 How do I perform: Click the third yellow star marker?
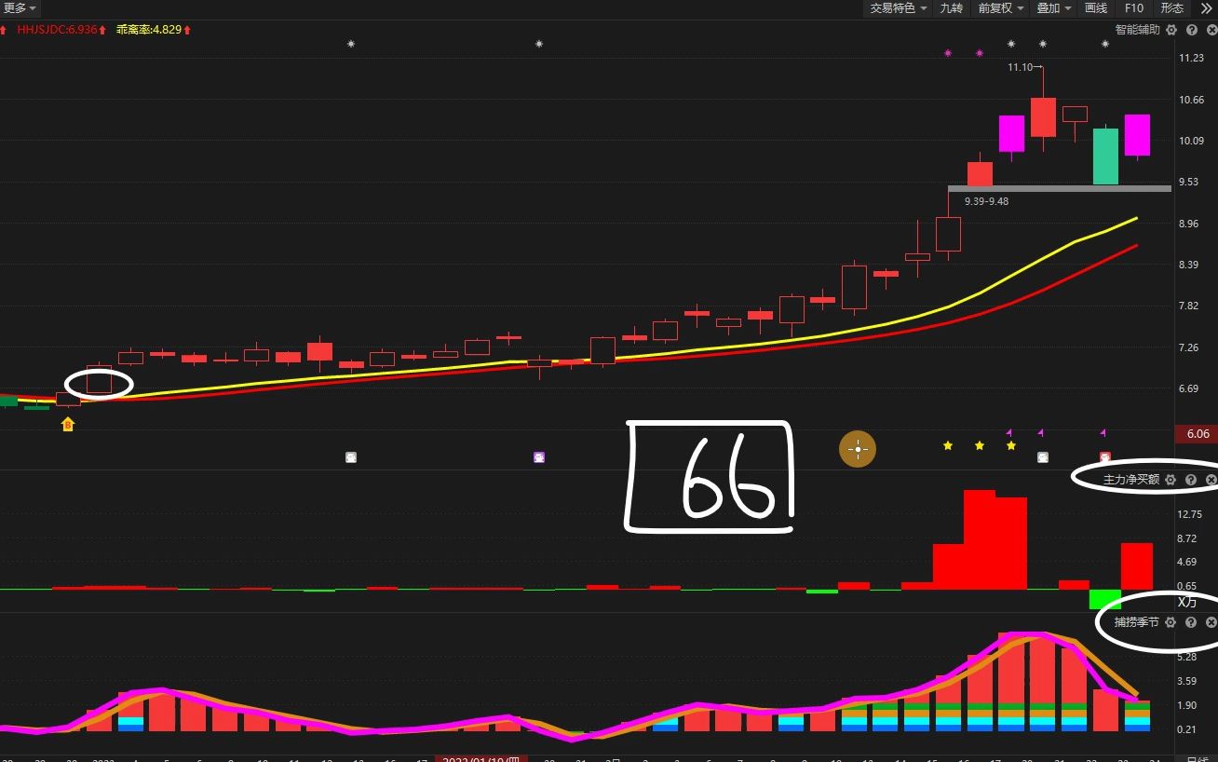click(1011, 446)
